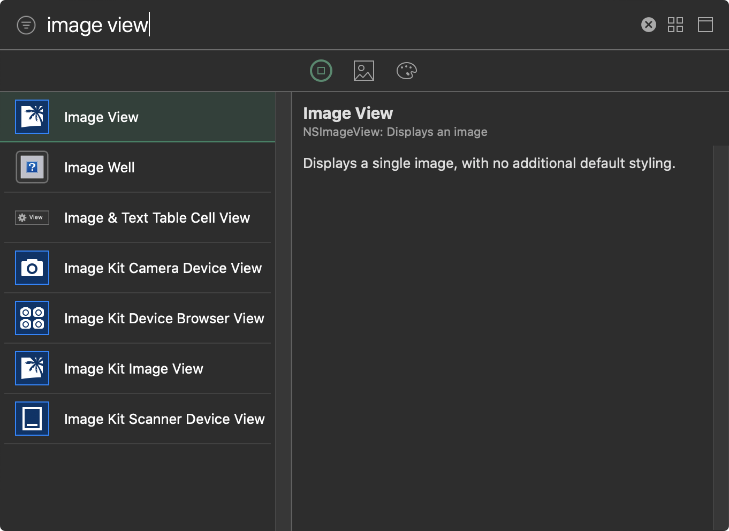Click the description panel's vertical scrollbar

(x=720, y=337)
